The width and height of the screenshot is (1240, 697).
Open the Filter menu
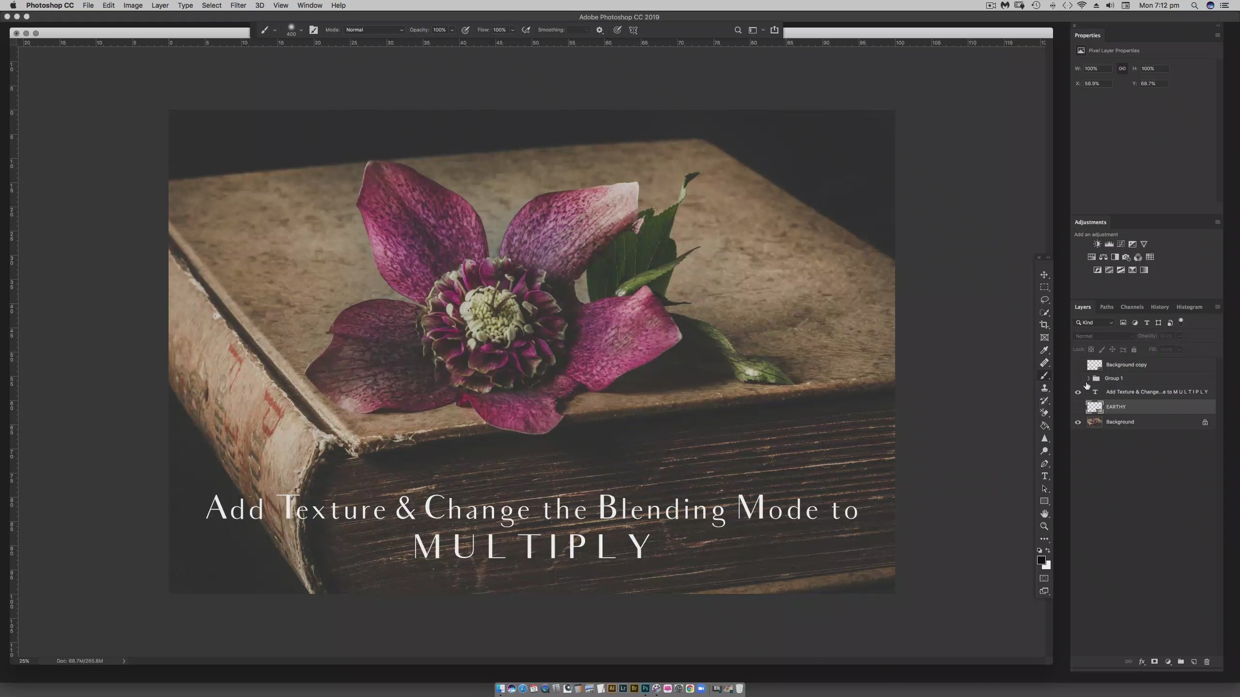[238, 5]
